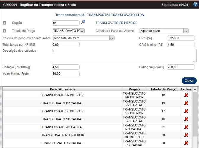Image resolution: width=199 pixels, height=148 pixels.
Task: Click price table value 19
Action: [x=163, y=103]
